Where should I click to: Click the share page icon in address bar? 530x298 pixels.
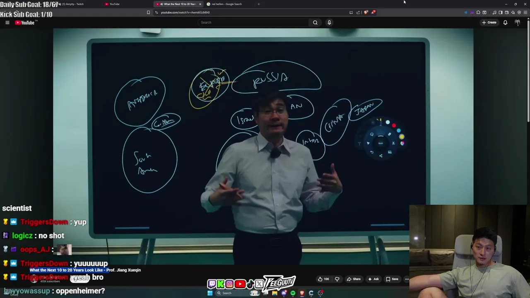[358, 12]
